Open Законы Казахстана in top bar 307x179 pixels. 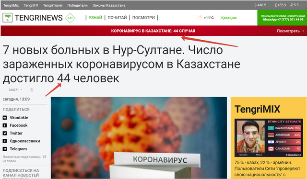point(109,5)
